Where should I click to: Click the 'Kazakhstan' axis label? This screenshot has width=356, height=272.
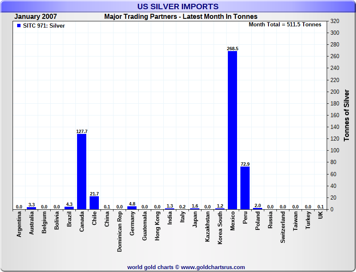tap(207, 227)
